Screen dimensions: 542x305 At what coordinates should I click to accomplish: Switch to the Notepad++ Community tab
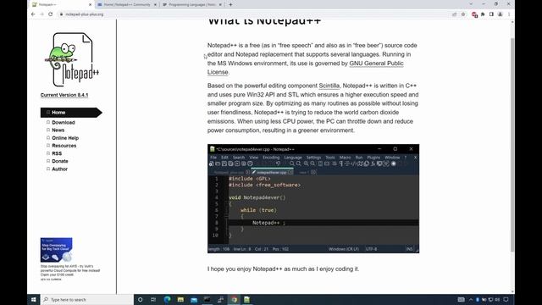click(127, 4)
